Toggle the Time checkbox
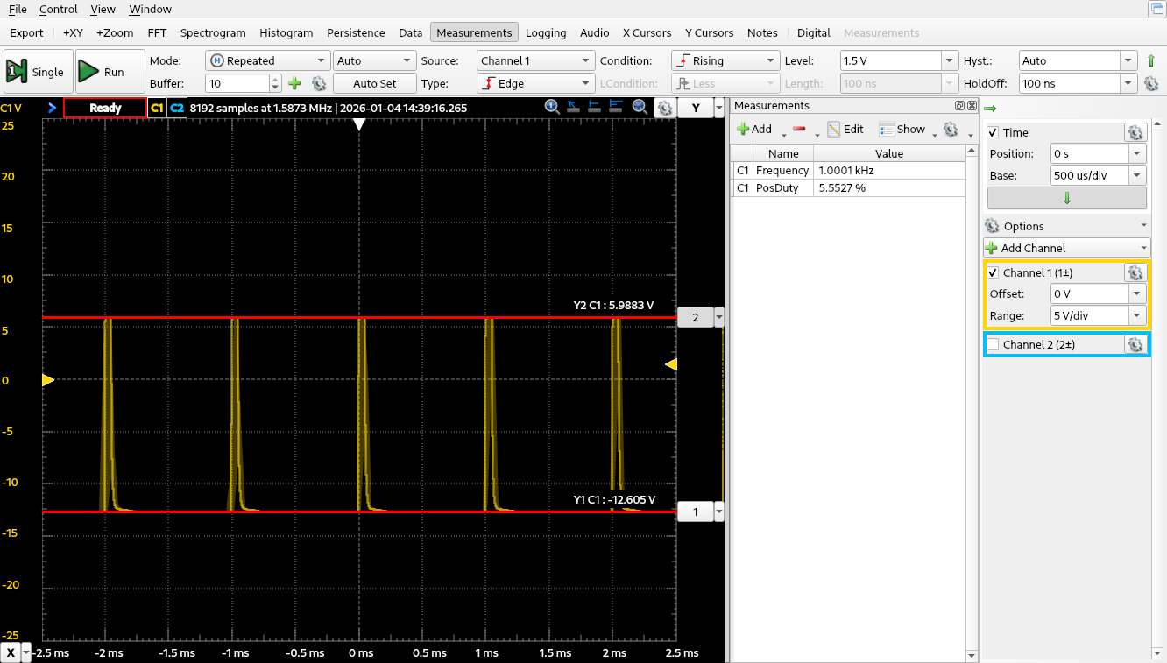This screenshot has width=1167, height=663. pyautogui.click(x=993, y=132)
